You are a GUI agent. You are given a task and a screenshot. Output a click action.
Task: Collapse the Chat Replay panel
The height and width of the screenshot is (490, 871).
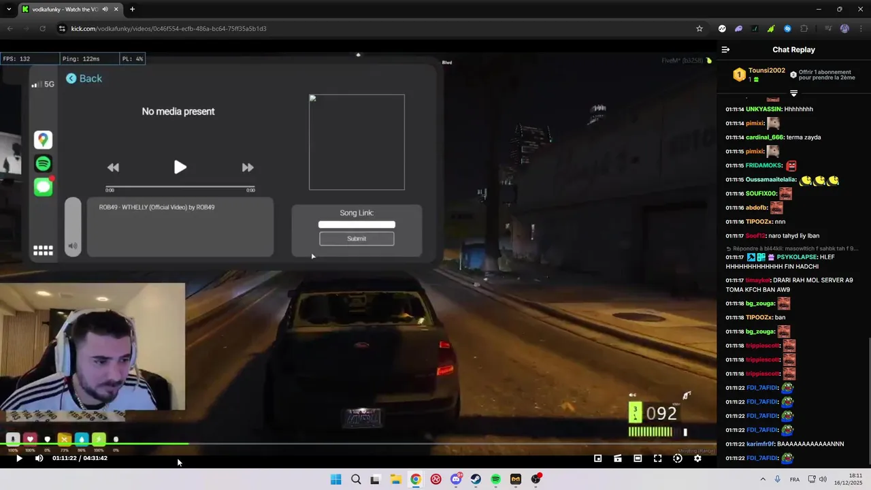tap(725, 50)
